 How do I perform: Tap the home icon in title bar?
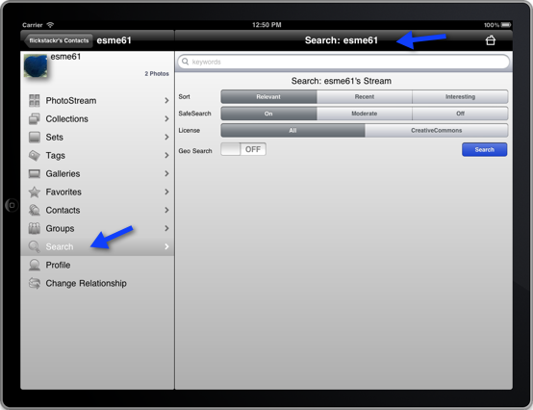coord(490,40)
